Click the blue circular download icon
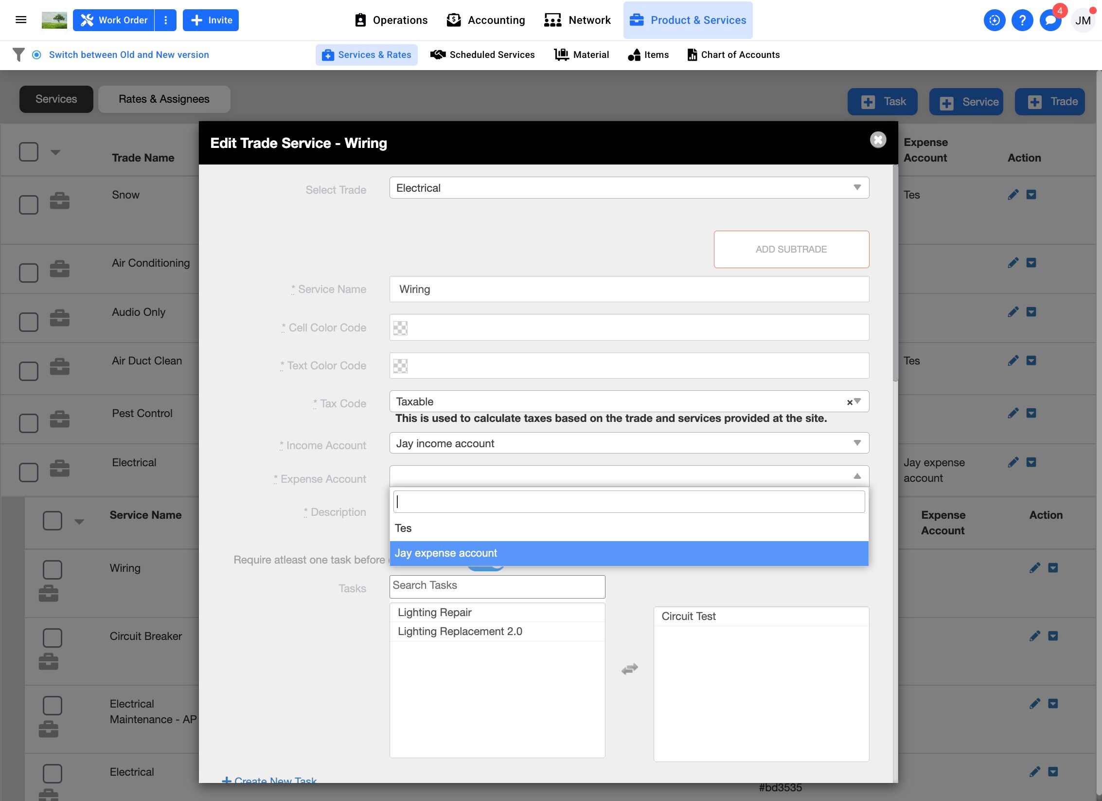 click(x=994, y=20)
